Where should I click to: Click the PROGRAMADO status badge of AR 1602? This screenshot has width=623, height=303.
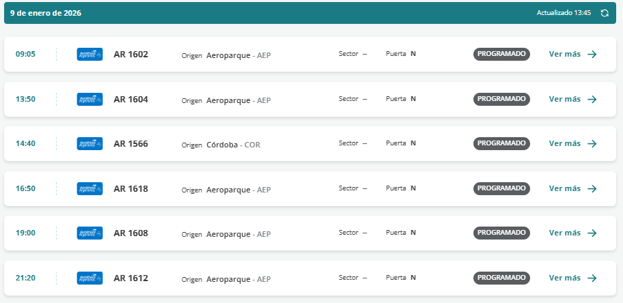click(x=501, y=54)
